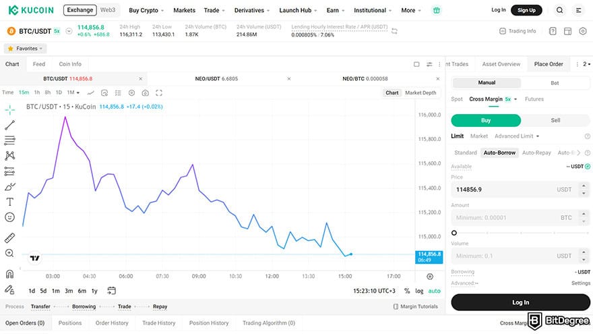Viewport: 593px width, 334px height.
Task: Select the pattern drawing tool
Action: [10, 156]
